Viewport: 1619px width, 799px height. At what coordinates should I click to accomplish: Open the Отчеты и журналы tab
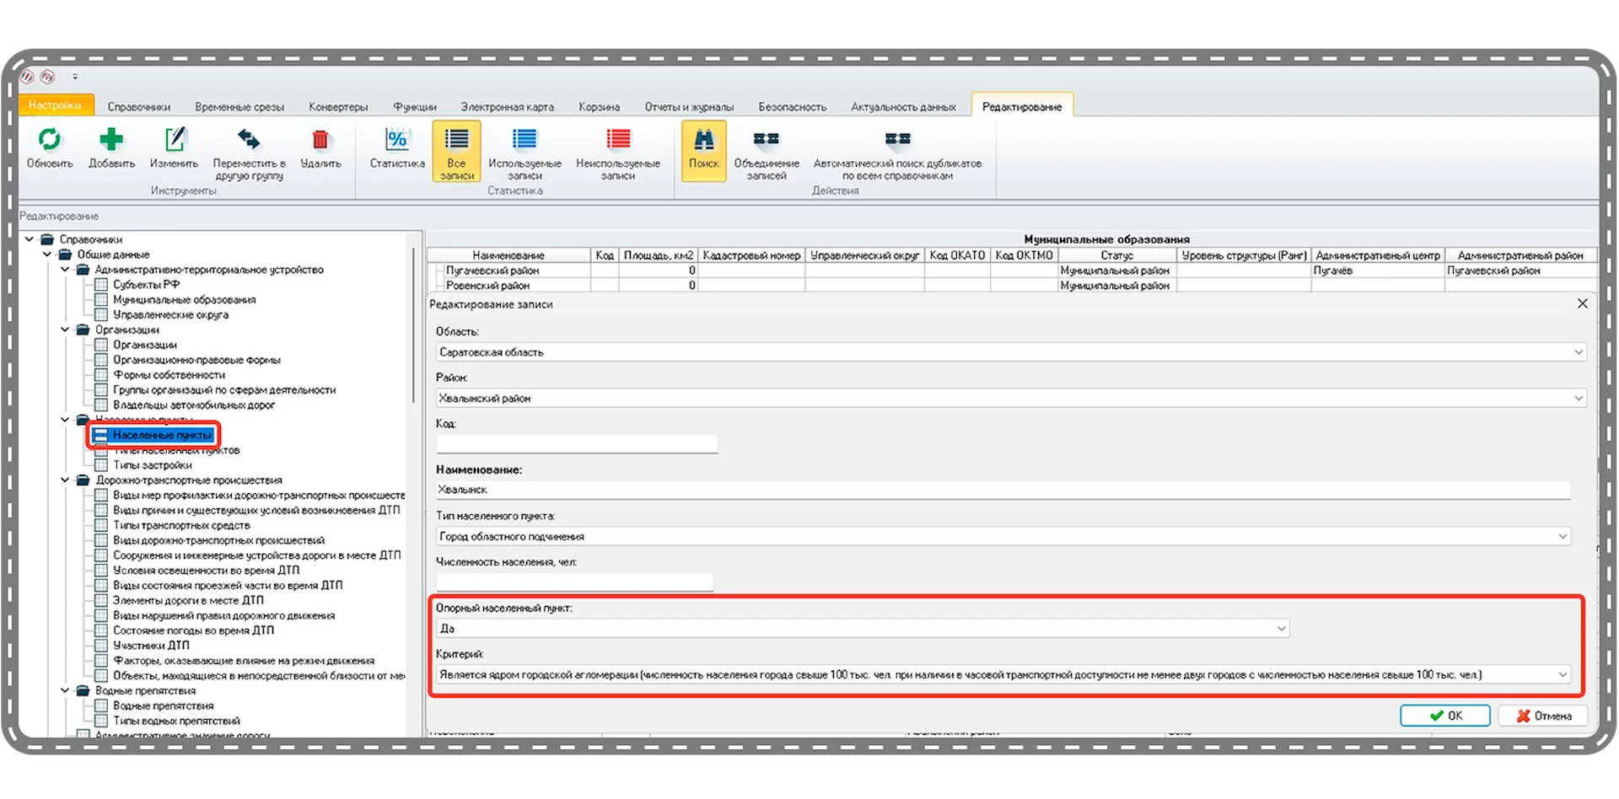click(688, 107)
